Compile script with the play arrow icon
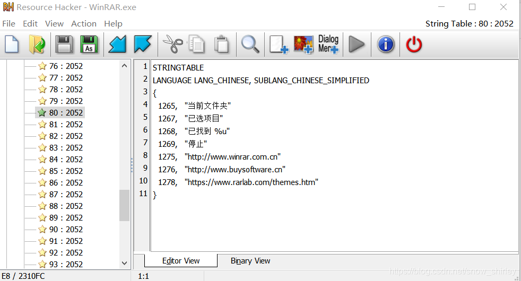Viewport: 521px width, 281px height. 357,45
